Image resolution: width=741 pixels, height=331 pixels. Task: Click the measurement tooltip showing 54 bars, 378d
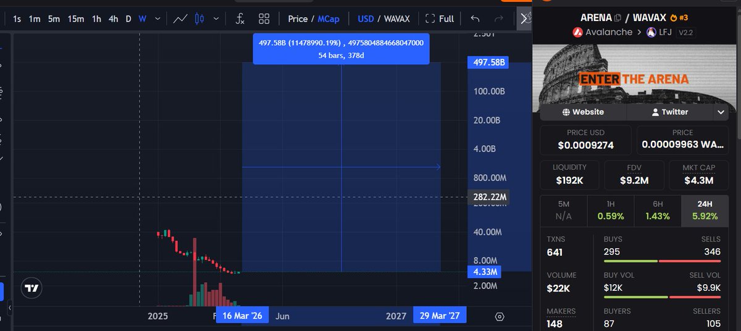pos(341,50)
